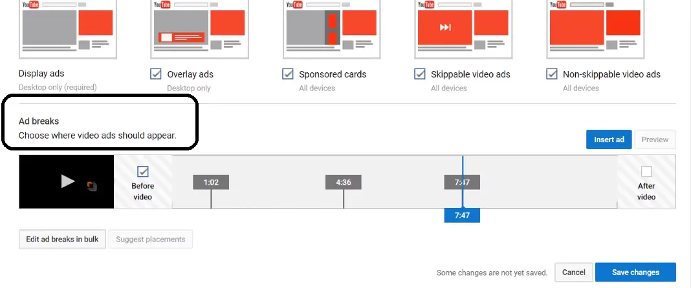This screenshot has height=288, width=691.
Task: Click the blue 7:47 playhead handle
Action: tap(462, 216)
